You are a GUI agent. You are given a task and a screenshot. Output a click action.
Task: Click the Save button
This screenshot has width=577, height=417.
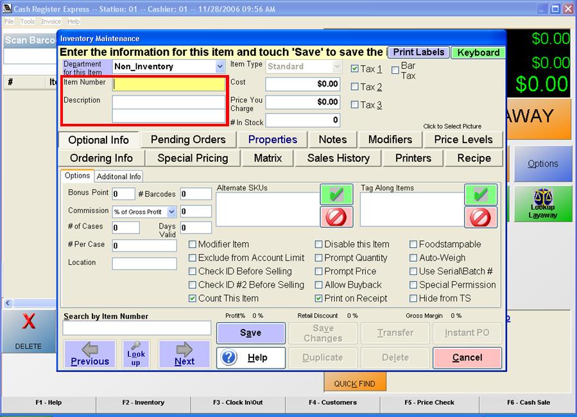(x=251, y=333)
